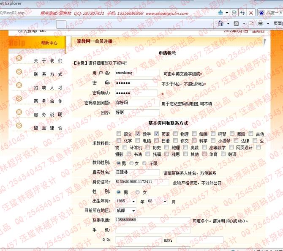The height and width of the screenshot is (251, 283).
Task: Click the 回答 answer field
Action: pos(137,113)
